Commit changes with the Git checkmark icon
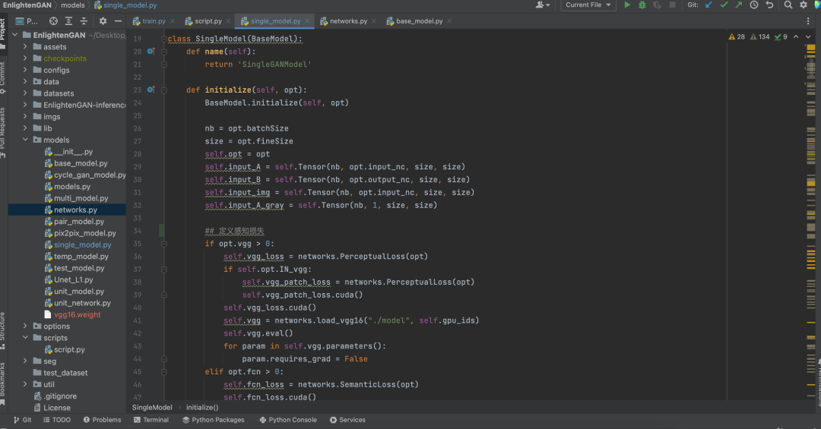This screenshot has height=429, width=821. (724, 5)
